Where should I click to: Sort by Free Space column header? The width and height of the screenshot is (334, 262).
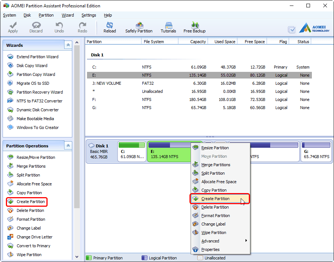tap(252, 42)
